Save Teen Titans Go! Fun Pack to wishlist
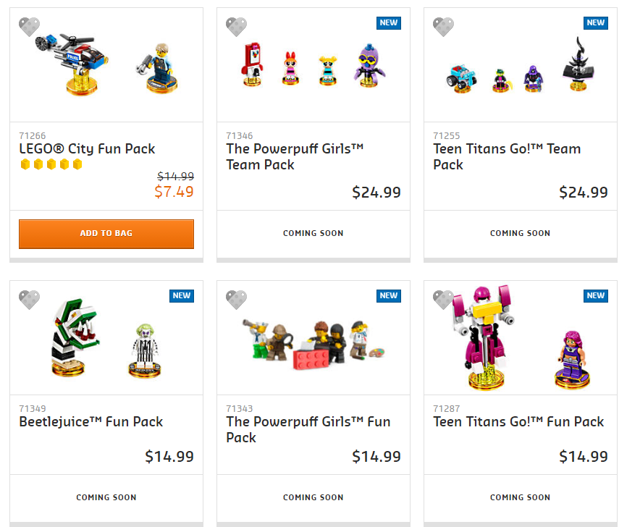 click(x=444, y=300)
